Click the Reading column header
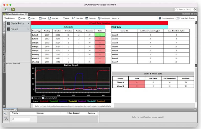Image resolution: width=201 pixels, height=130 pixels. [47, 31]
